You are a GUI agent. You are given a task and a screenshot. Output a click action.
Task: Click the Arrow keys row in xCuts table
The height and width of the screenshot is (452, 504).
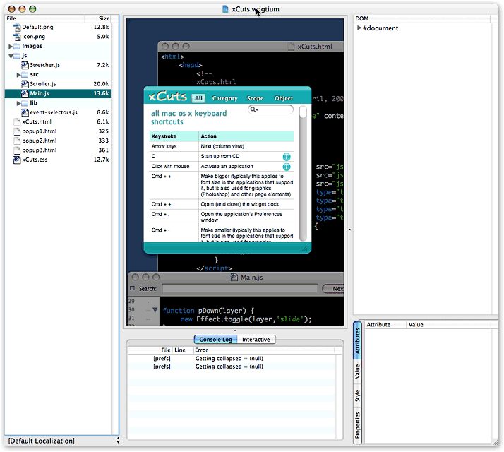pos(222,146)
